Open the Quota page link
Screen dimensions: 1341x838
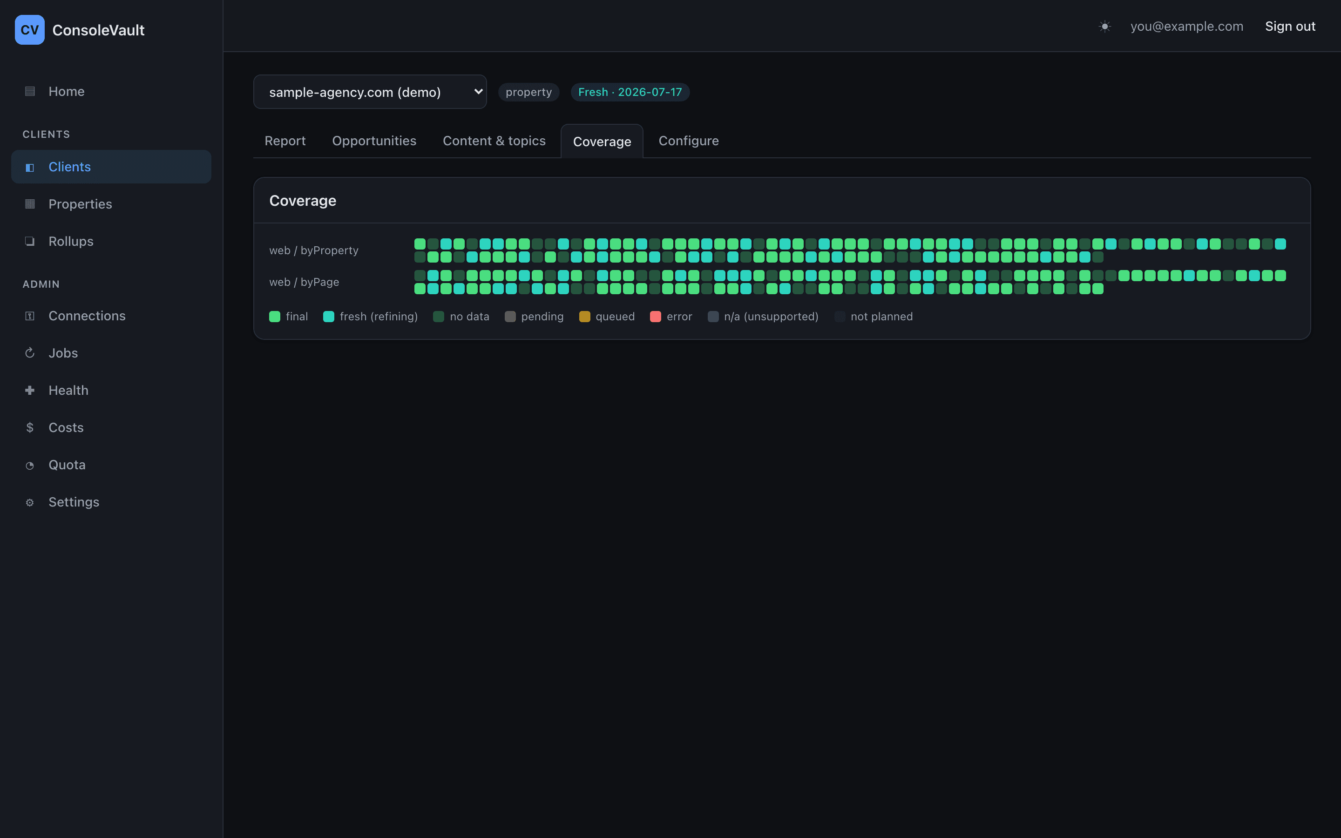tap(111, 465)
